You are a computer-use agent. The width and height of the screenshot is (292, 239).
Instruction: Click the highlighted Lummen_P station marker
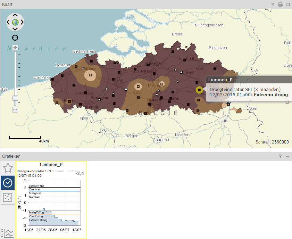199,90
